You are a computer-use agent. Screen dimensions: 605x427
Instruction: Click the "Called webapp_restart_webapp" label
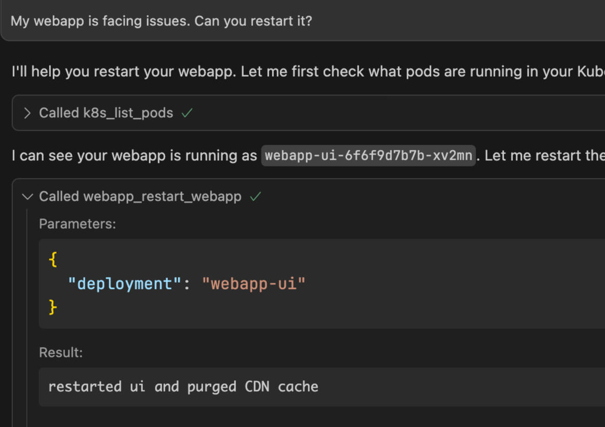(140, 197)
